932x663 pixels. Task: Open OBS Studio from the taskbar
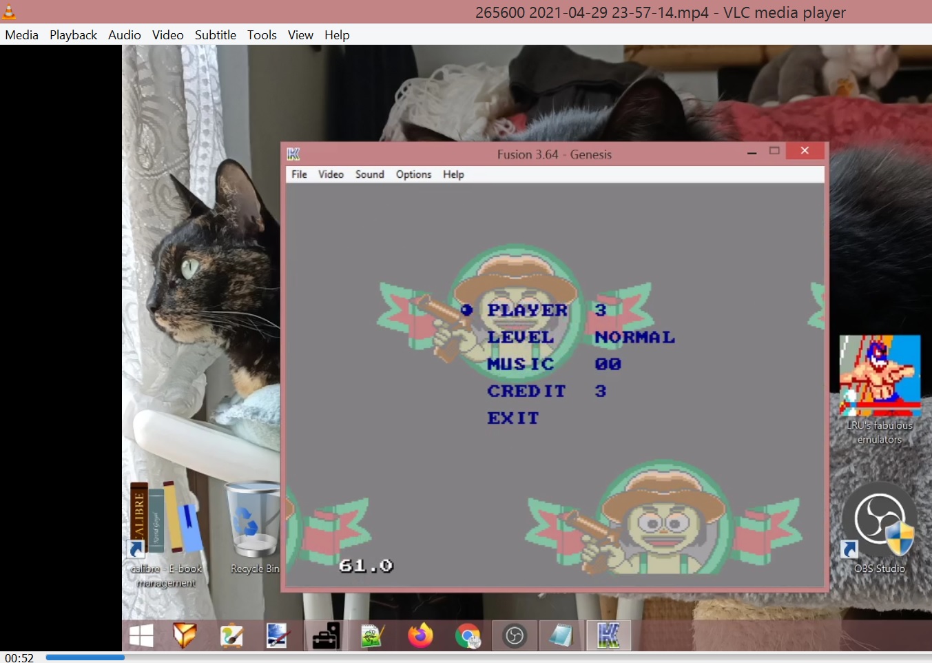pos(515,635)
